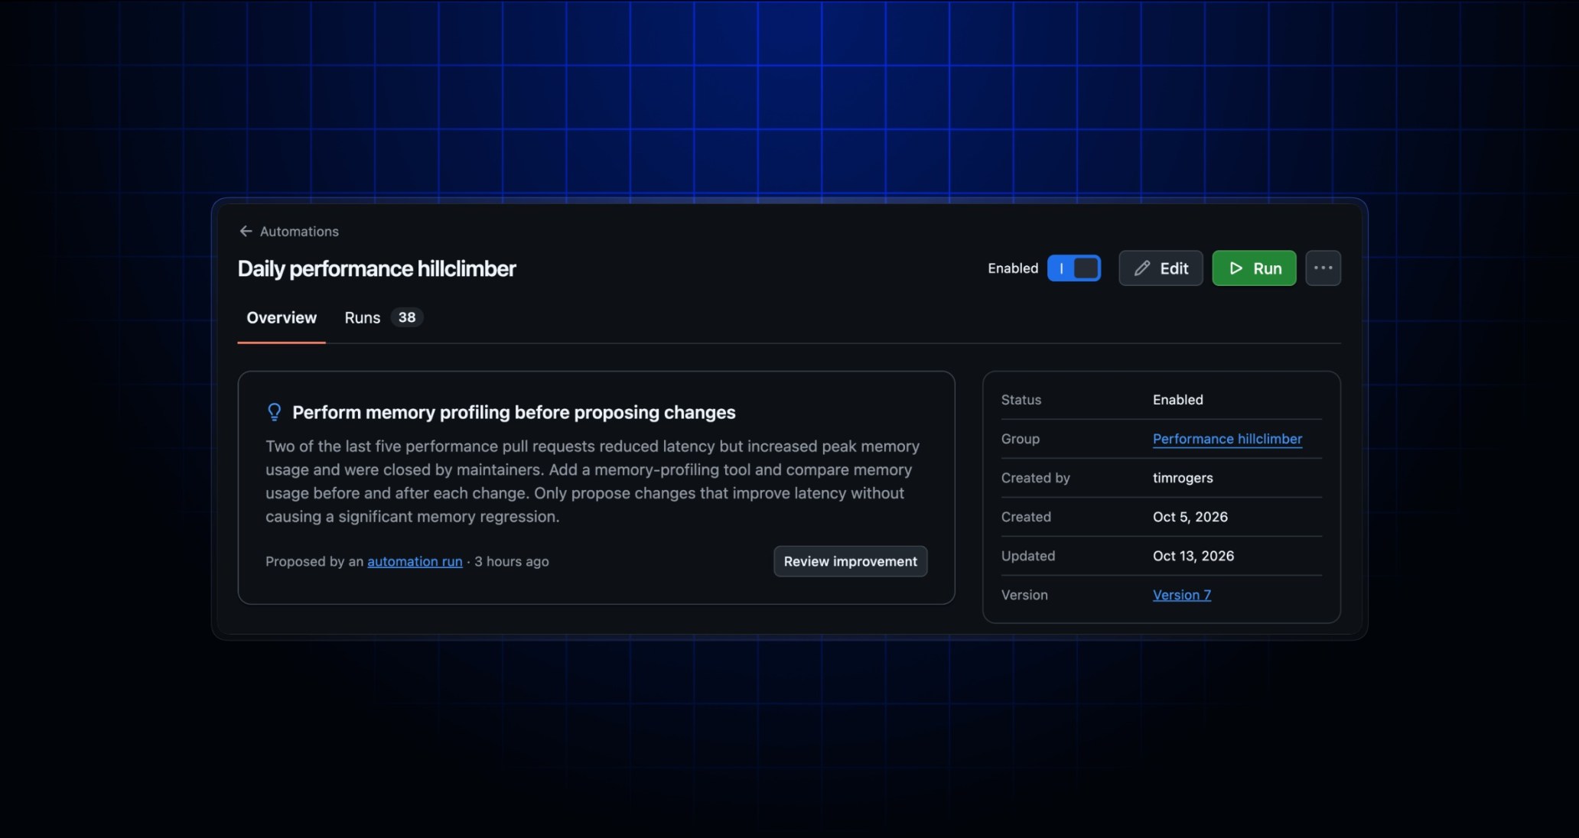Image resolution: width=1579 pixels, height=838 pixels.
Task: Click the Status value Enabled in the sidebar
Action: tap(1178, 400)
